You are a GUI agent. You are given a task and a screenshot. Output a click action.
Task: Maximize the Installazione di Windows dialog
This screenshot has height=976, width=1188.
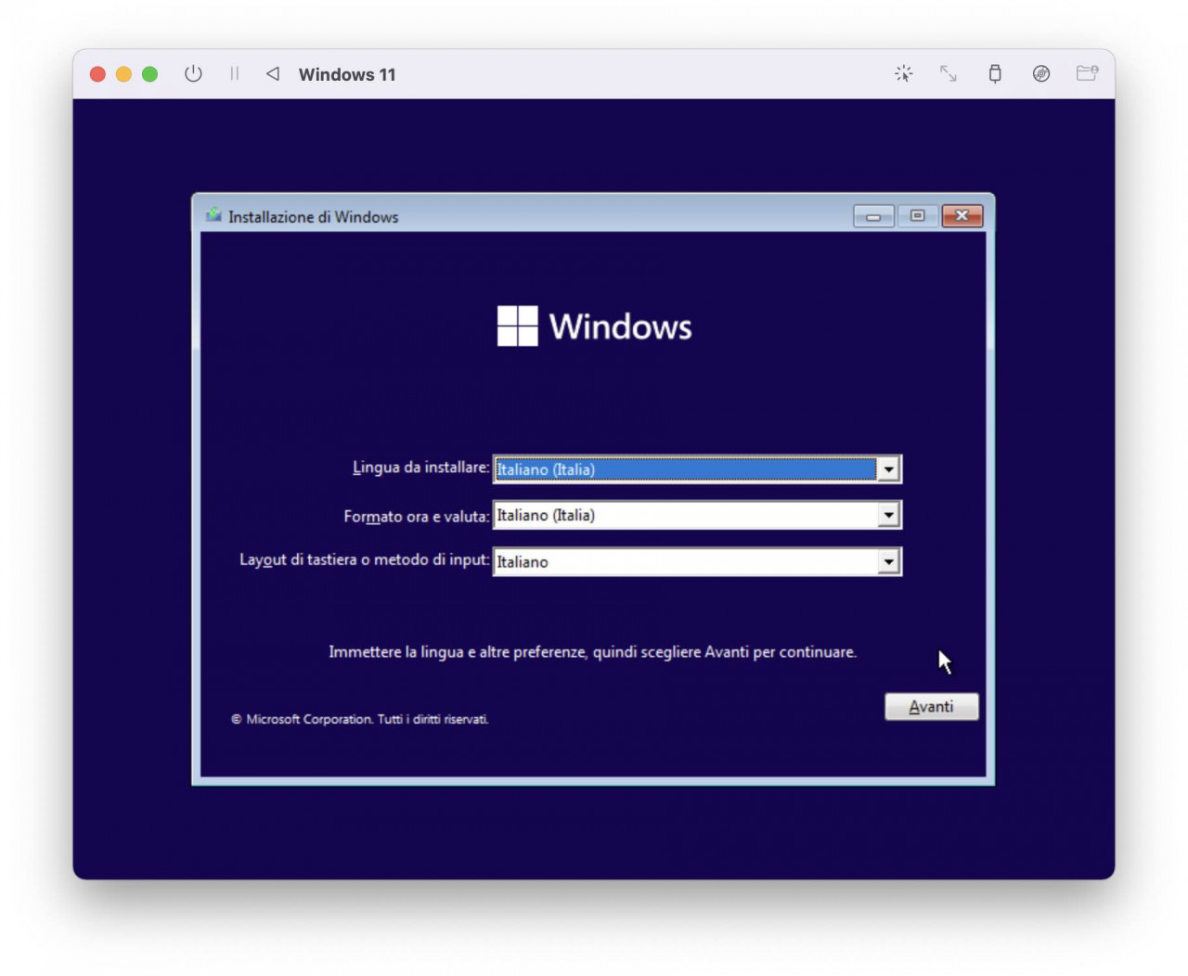917,216
